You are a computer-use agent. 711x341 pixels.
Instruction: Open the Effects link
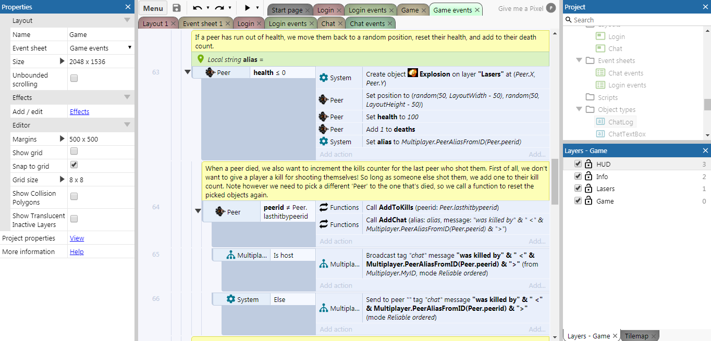click(80, 111)
